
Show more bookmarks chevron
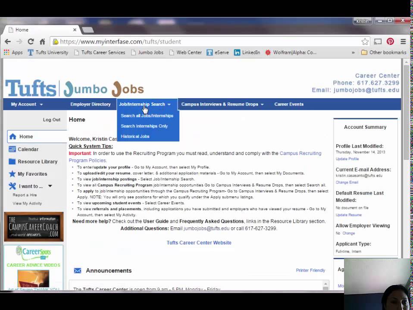point(353,53)
